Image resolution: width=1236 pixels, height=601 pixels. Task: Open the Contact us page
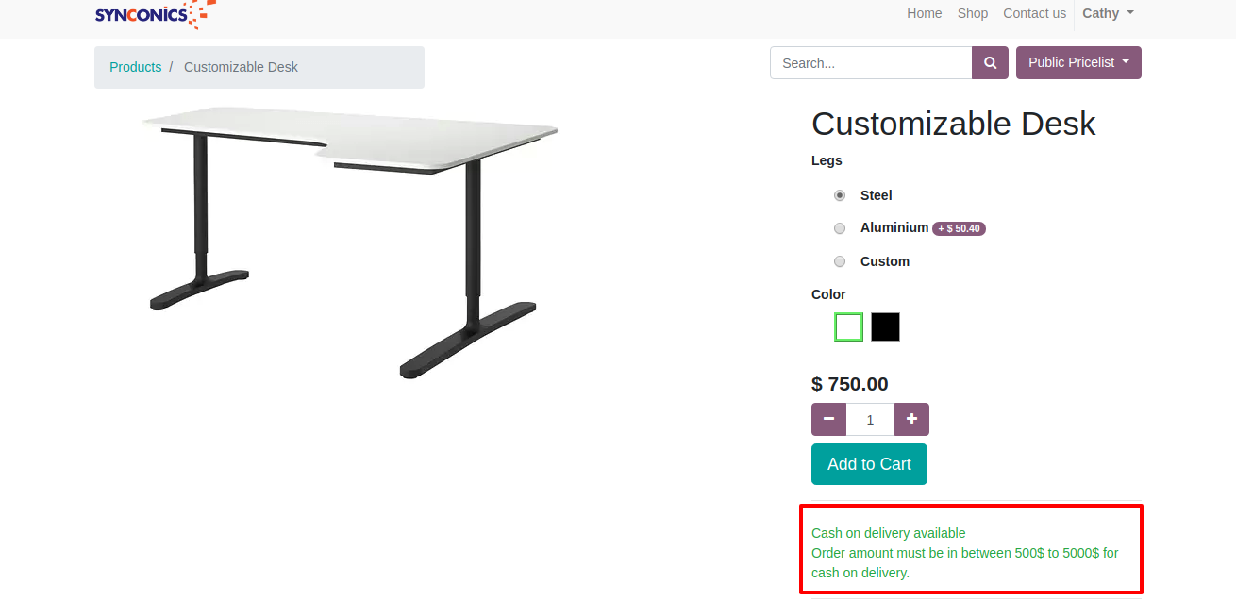[1034, 13]
